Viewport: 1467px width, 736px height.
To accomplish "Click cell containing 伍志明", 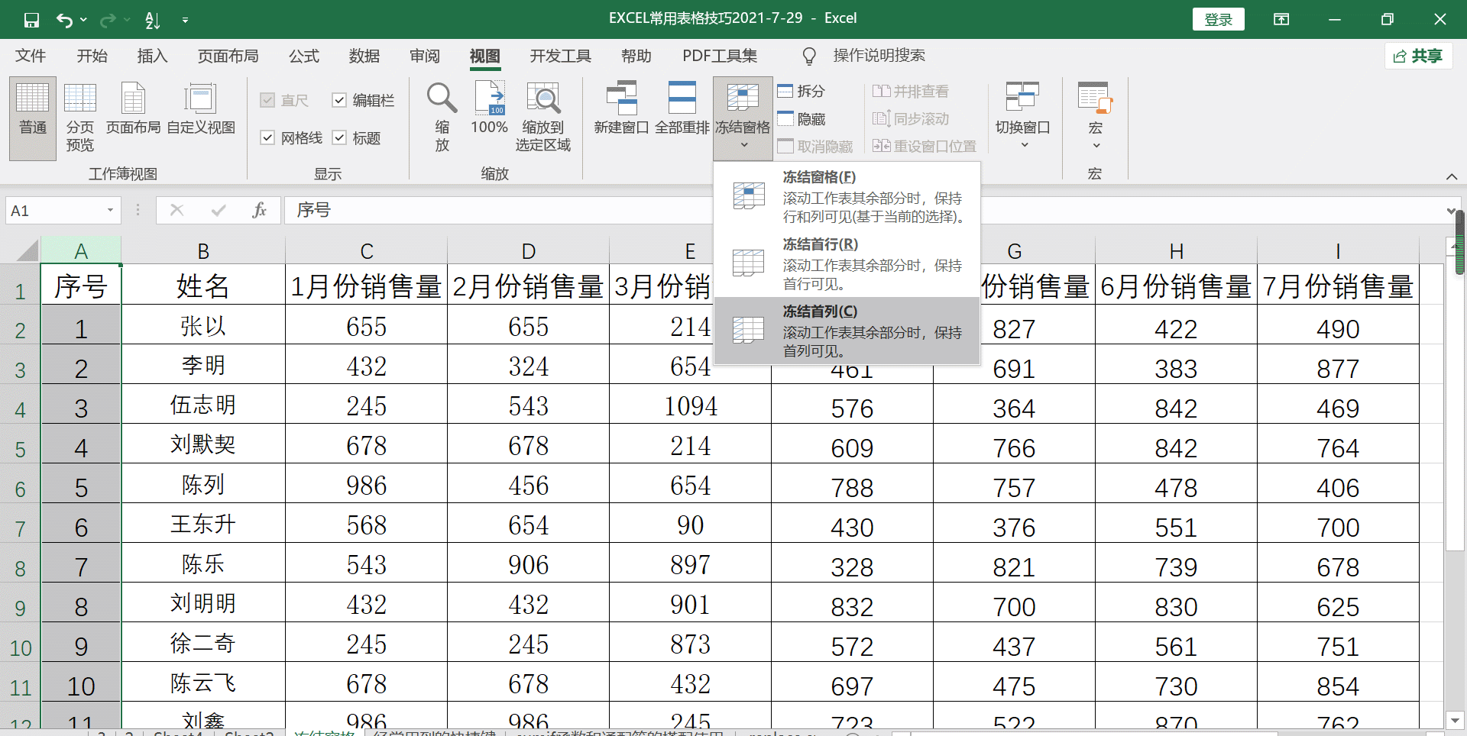I will tap(203, 405).
